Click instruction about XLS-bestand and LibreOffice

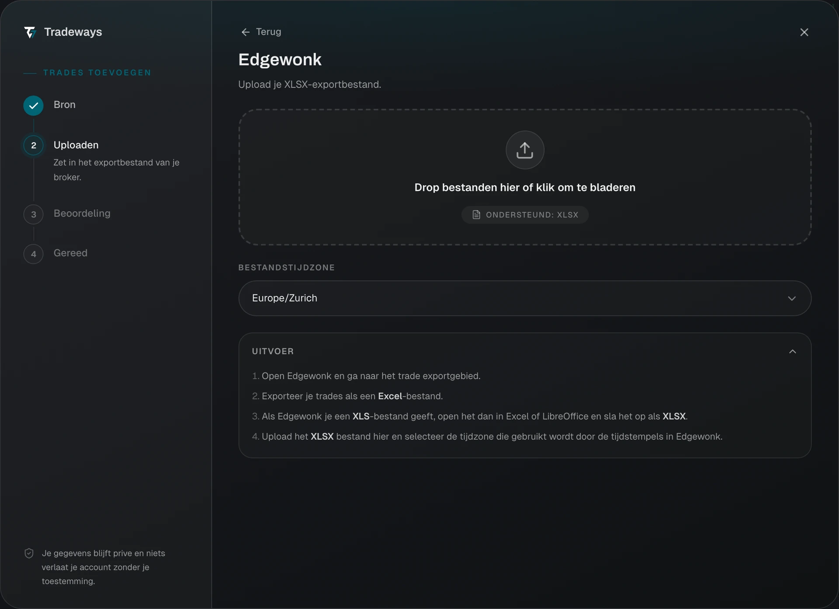(475, 416)
